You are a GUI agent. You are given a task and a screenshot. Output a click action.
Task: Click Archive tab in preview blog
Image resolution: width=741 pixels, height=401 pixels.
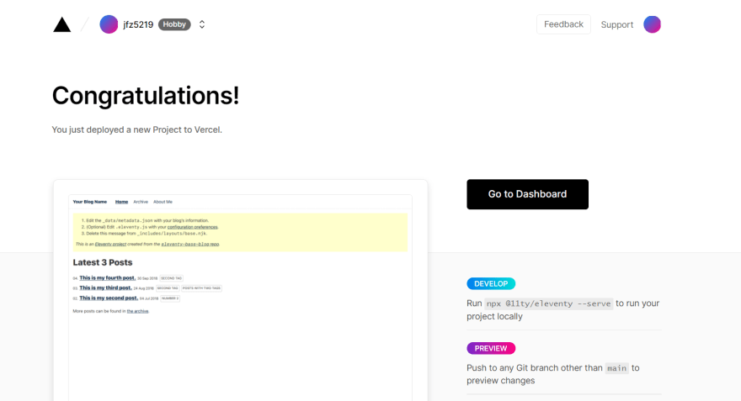point(141,202)
